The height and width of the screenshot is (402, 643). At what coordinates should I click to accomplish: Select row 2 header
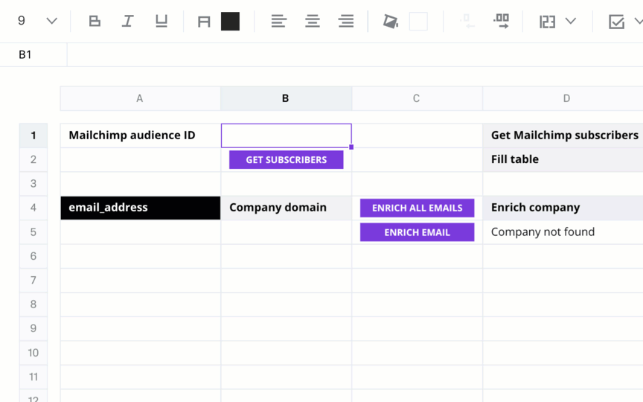pos(33,159)
